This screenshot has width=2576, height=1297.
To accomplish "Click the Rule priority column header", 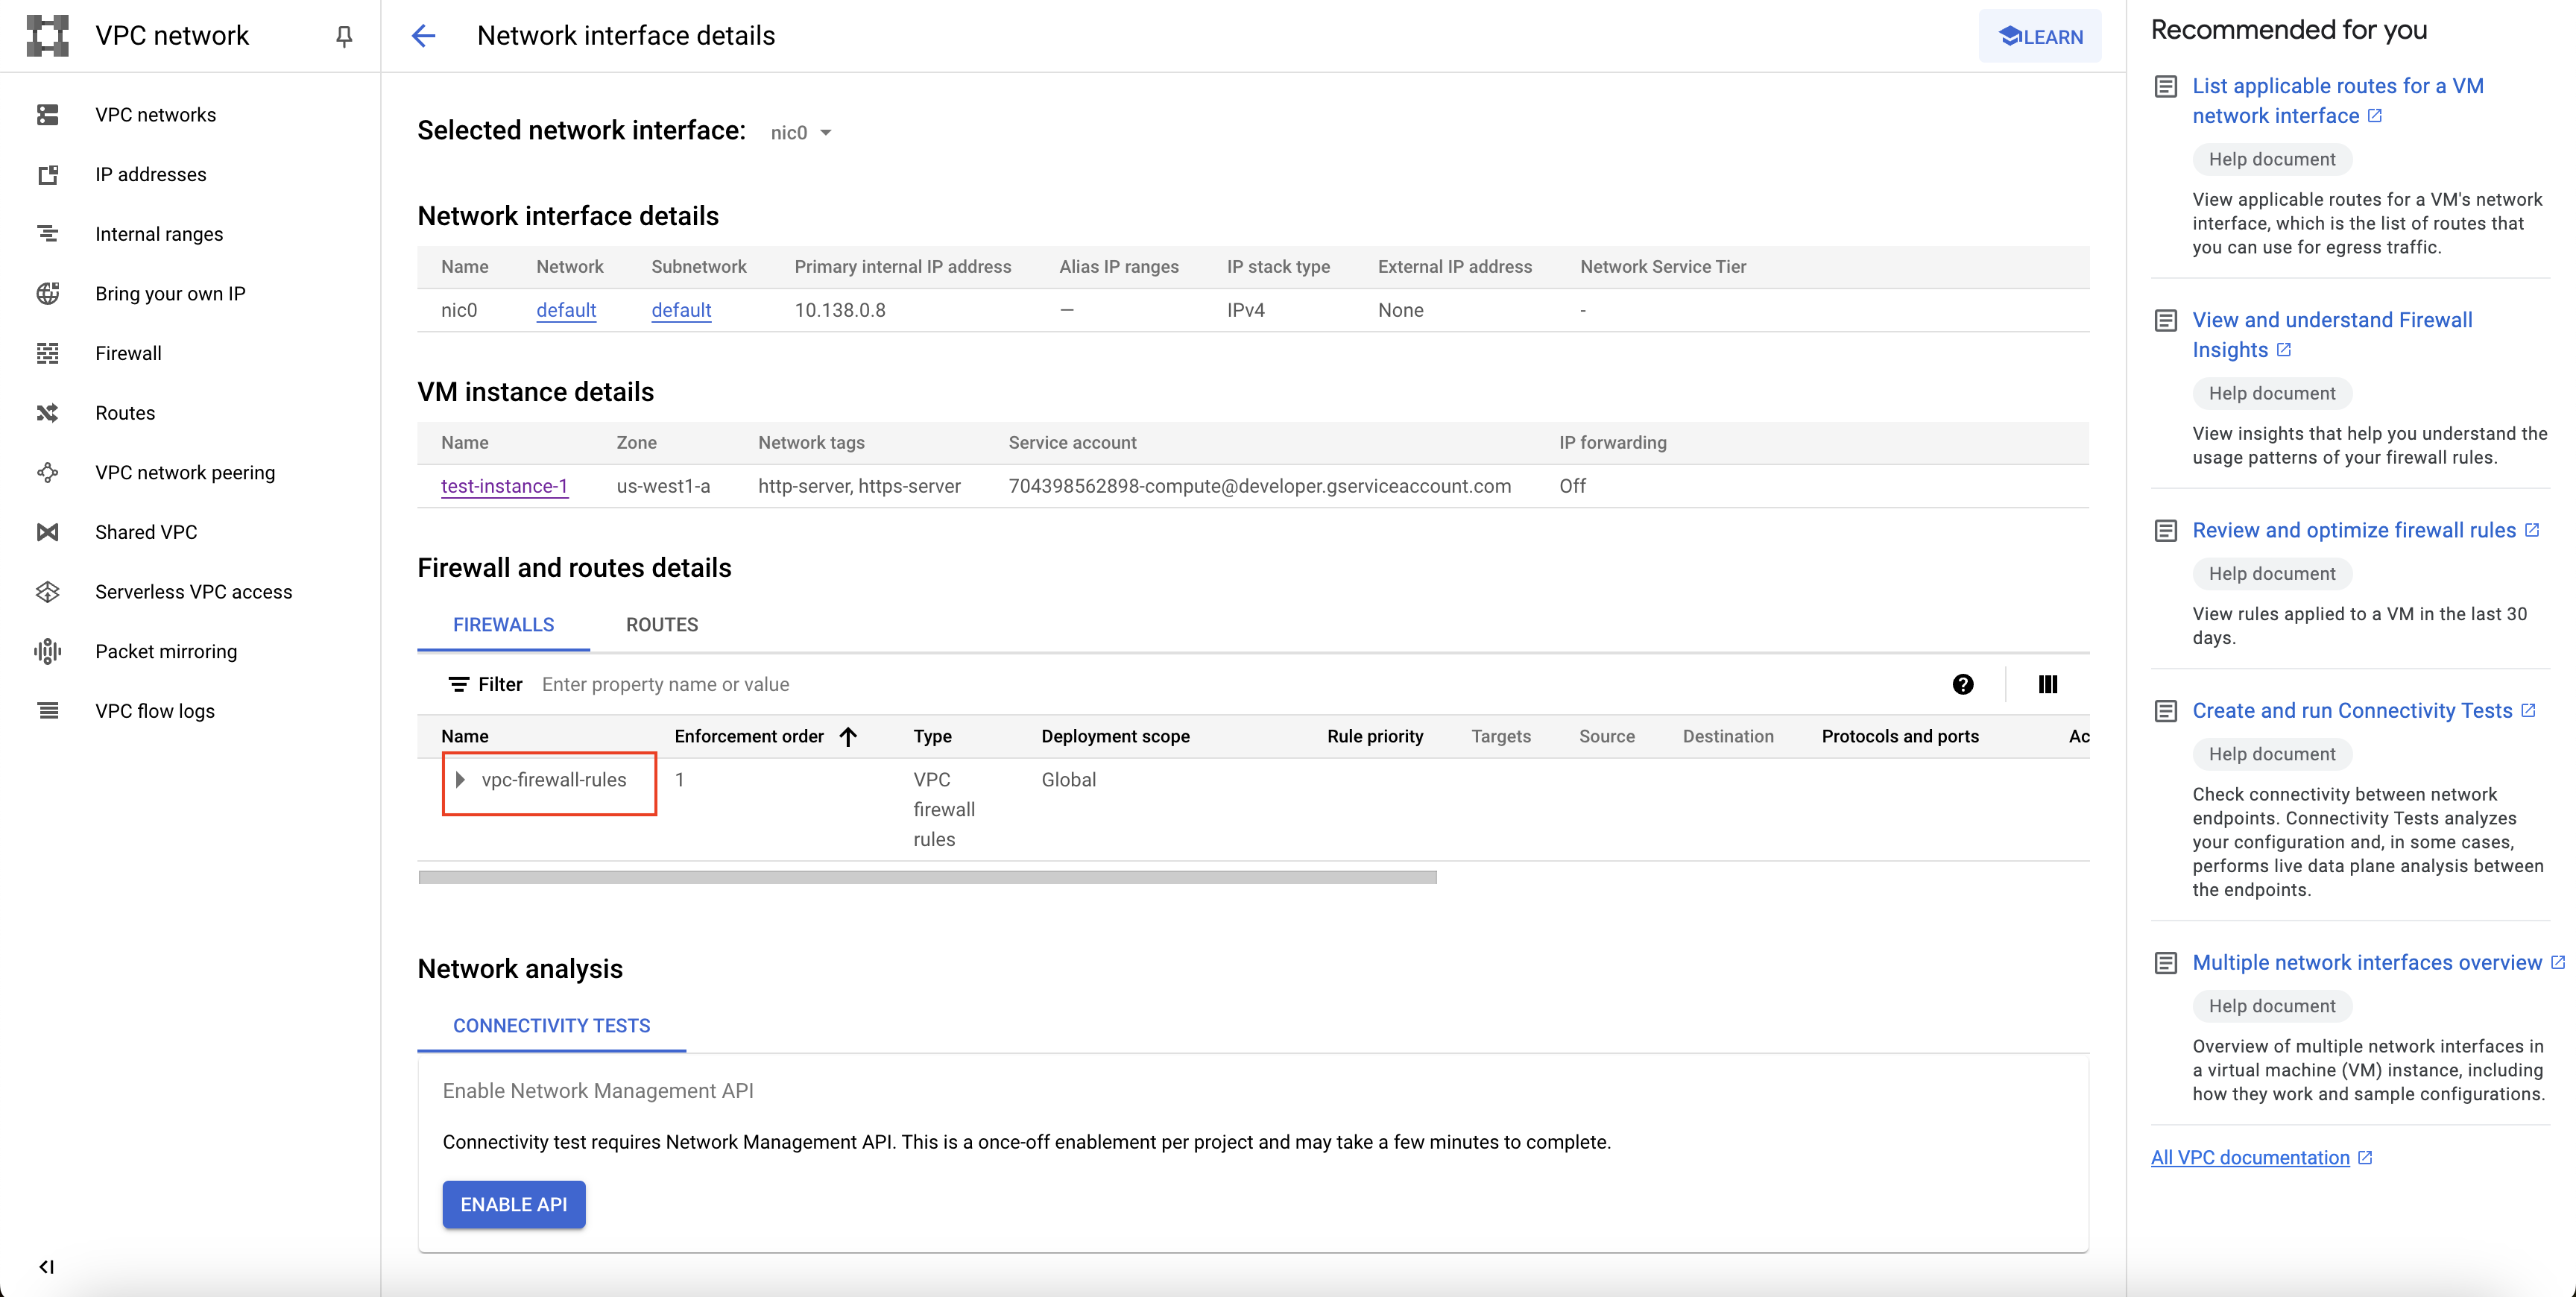I will [1375, 737].
